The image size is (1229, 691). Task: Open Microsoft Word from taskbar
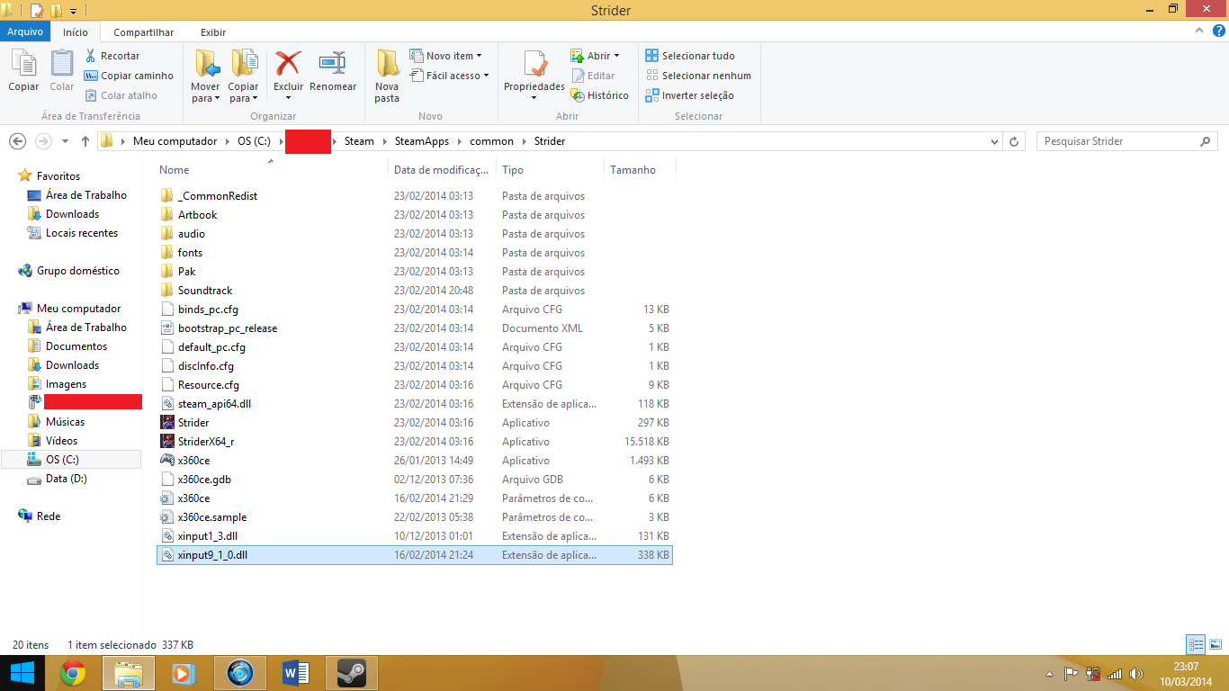click(x=296, y=673)
